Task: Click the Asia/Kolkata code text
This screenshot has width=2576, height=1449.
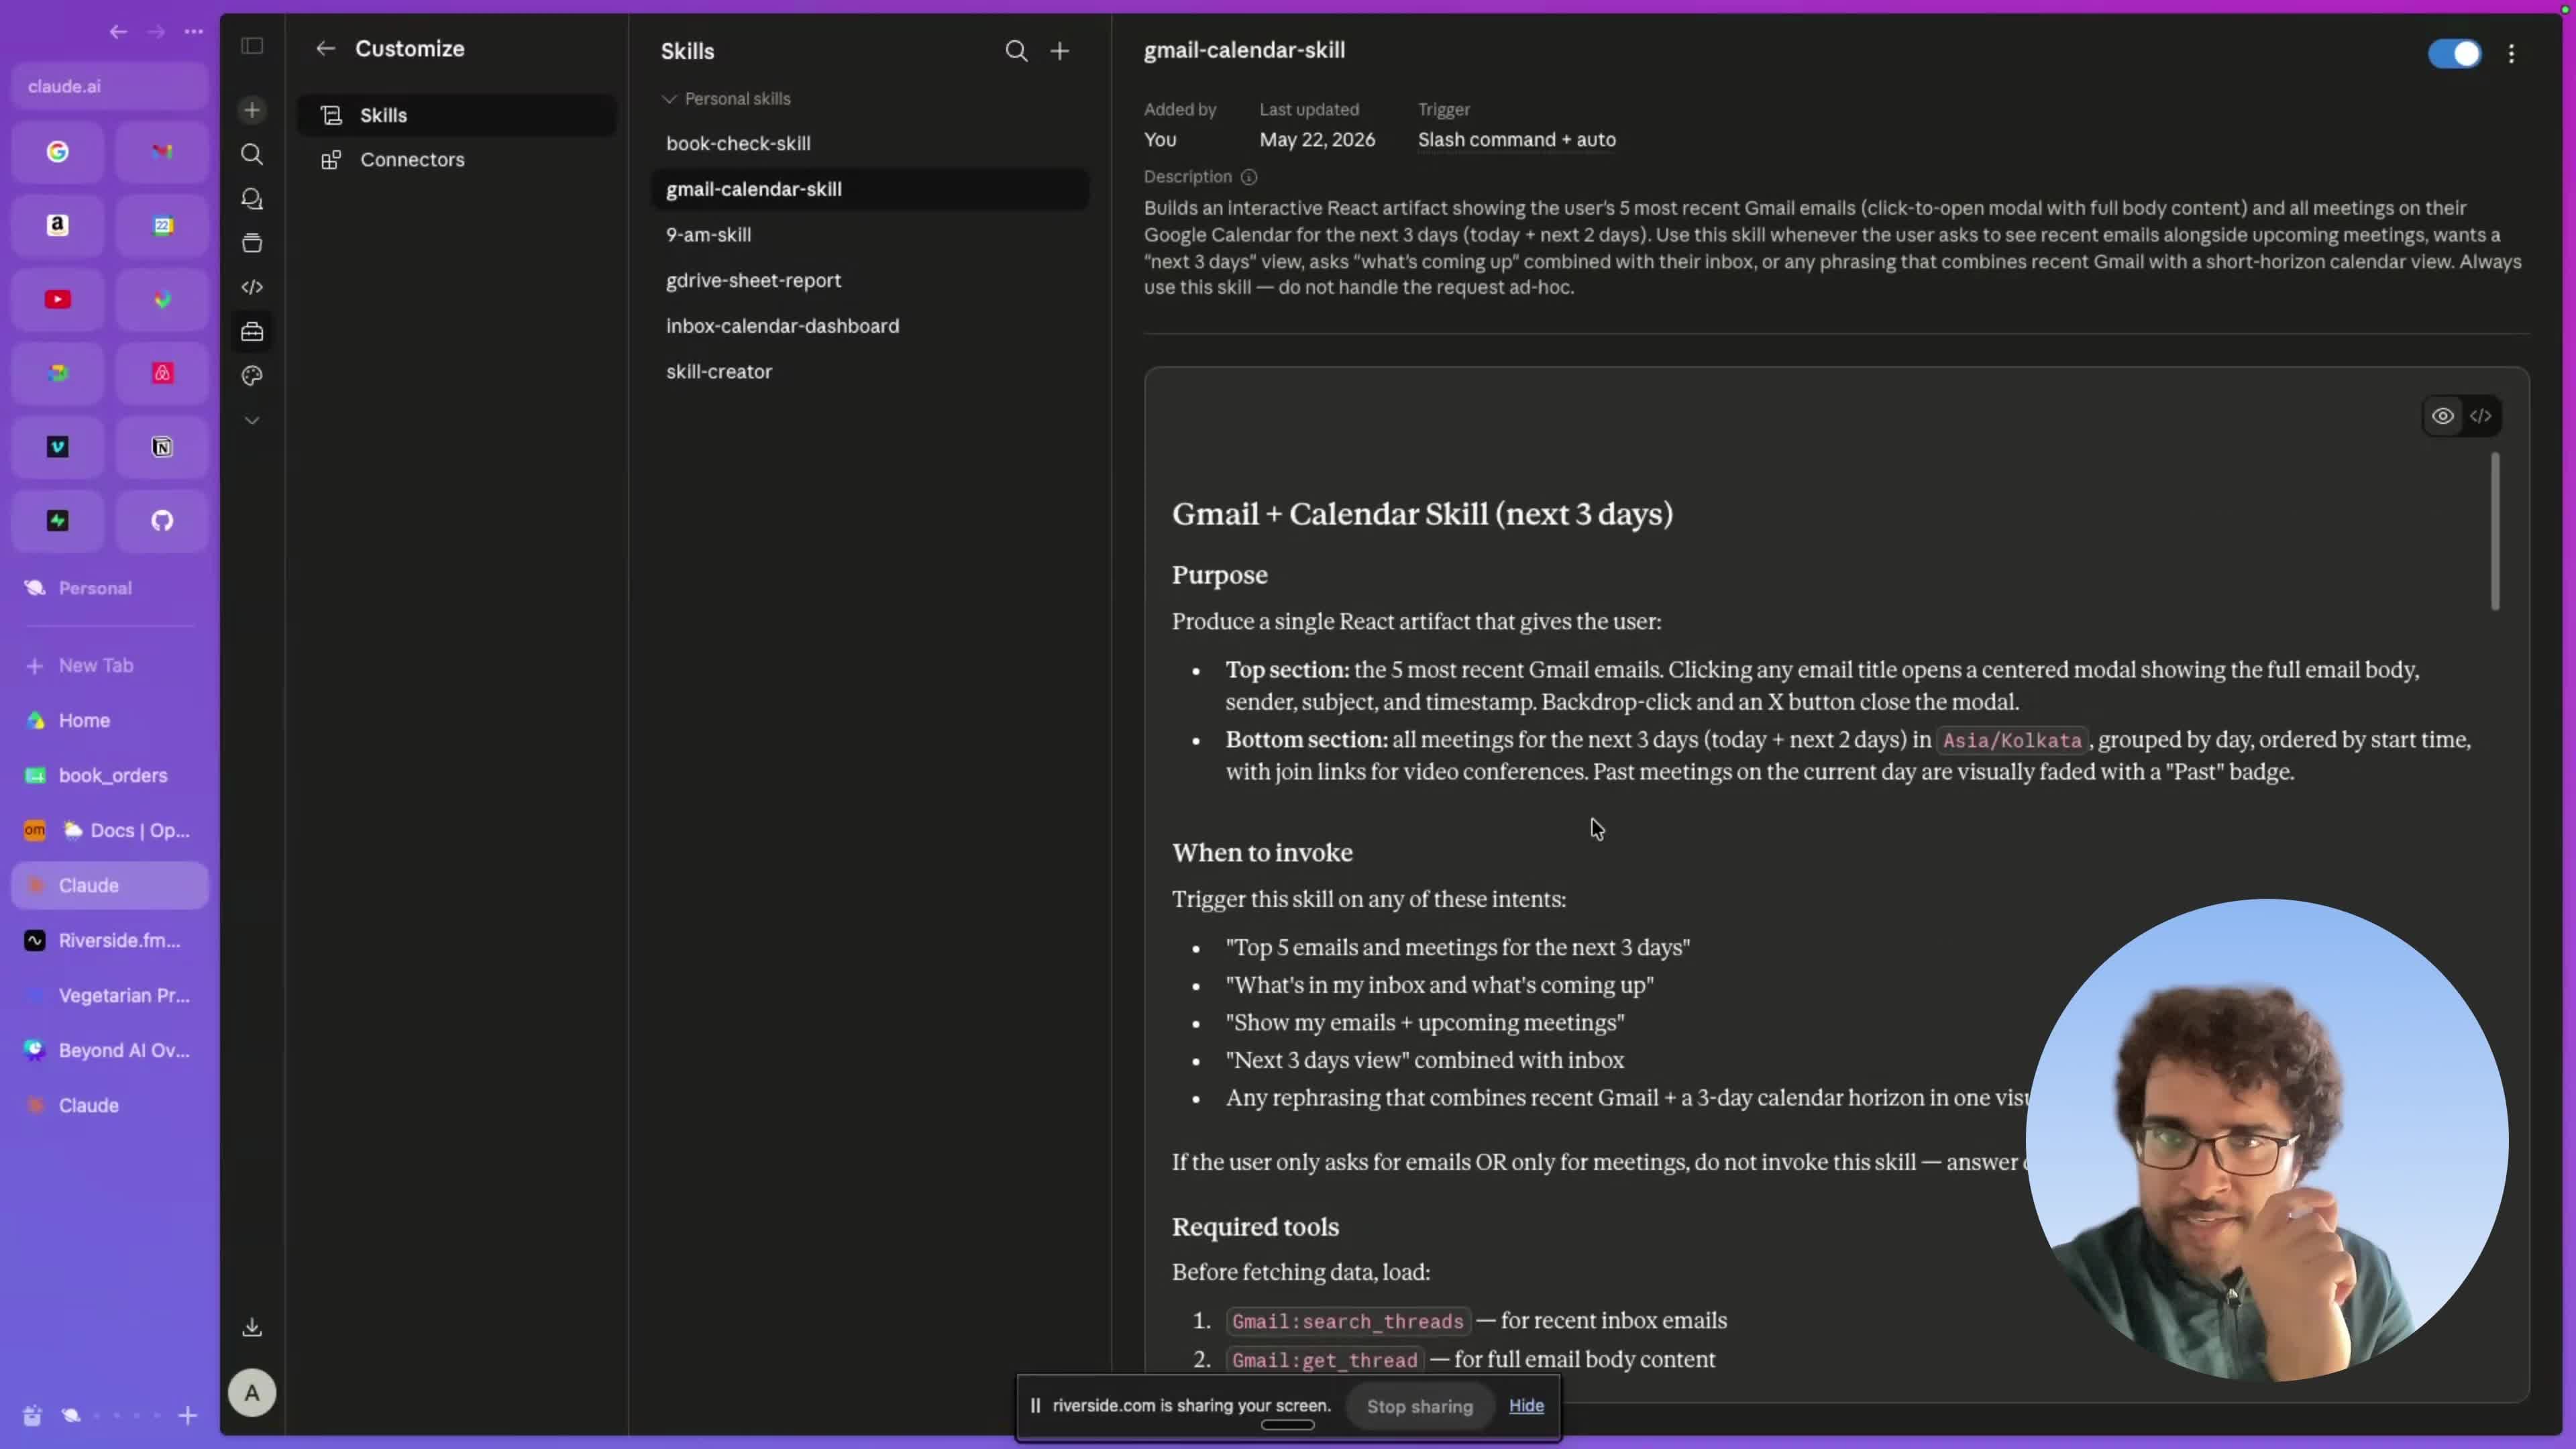Action: click(x=2011, y=741)
